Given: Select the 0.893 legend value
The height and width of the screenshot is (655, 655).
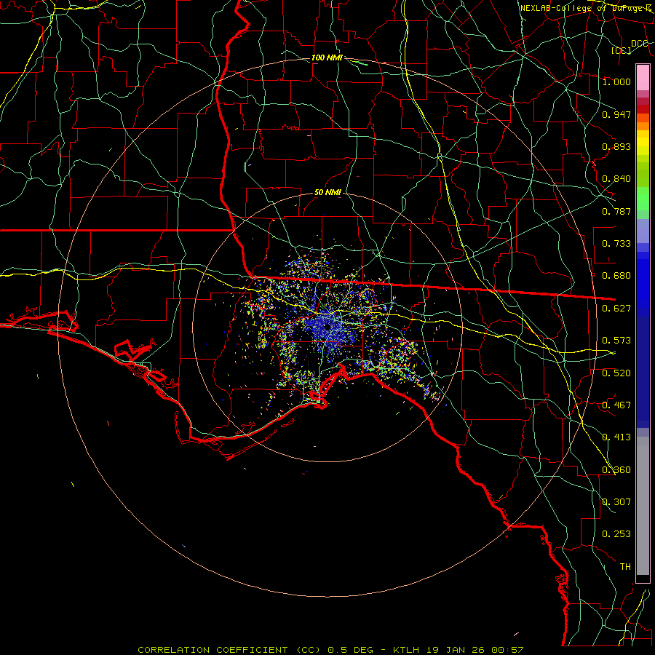Looking at the screenshot, I should (616, 146).
